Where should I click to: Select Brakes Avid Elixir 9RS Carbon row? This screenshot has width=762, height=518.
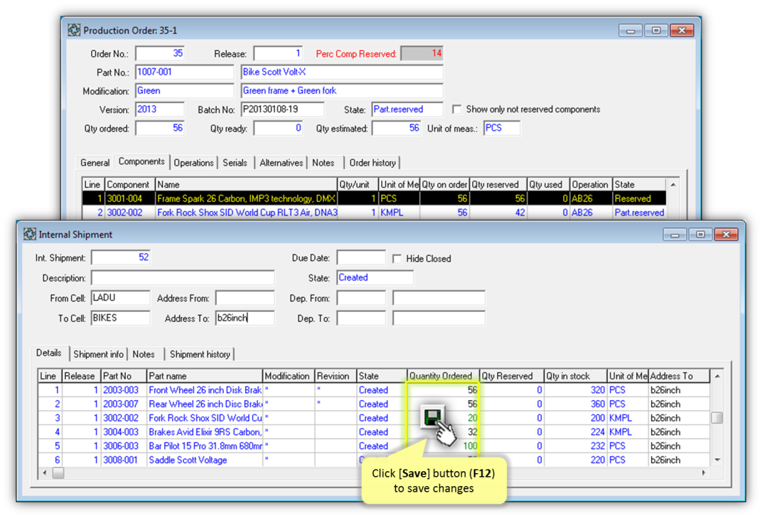click(x=374, y=432)
